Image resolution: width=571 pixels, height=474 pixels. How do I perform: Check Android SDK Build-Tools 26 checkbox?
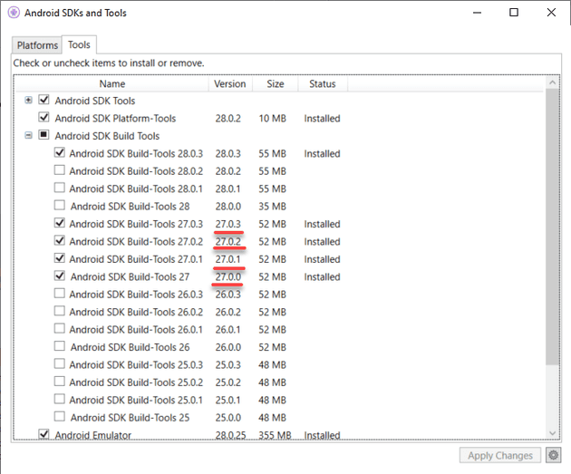point(59,346)
